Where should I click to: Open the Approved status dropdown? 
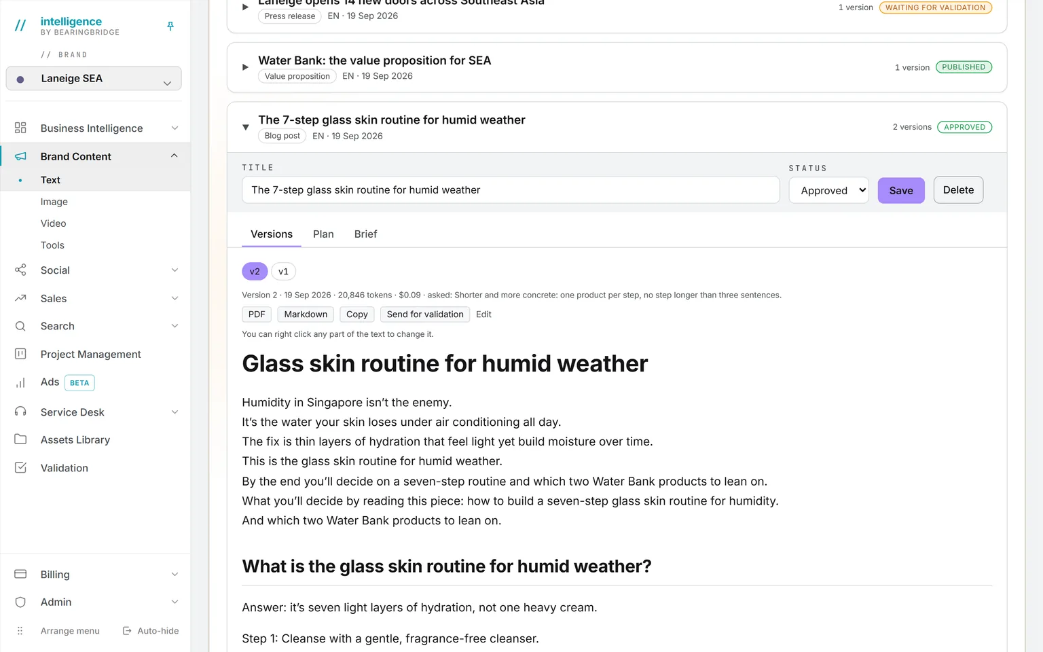(x=829, y=190)
